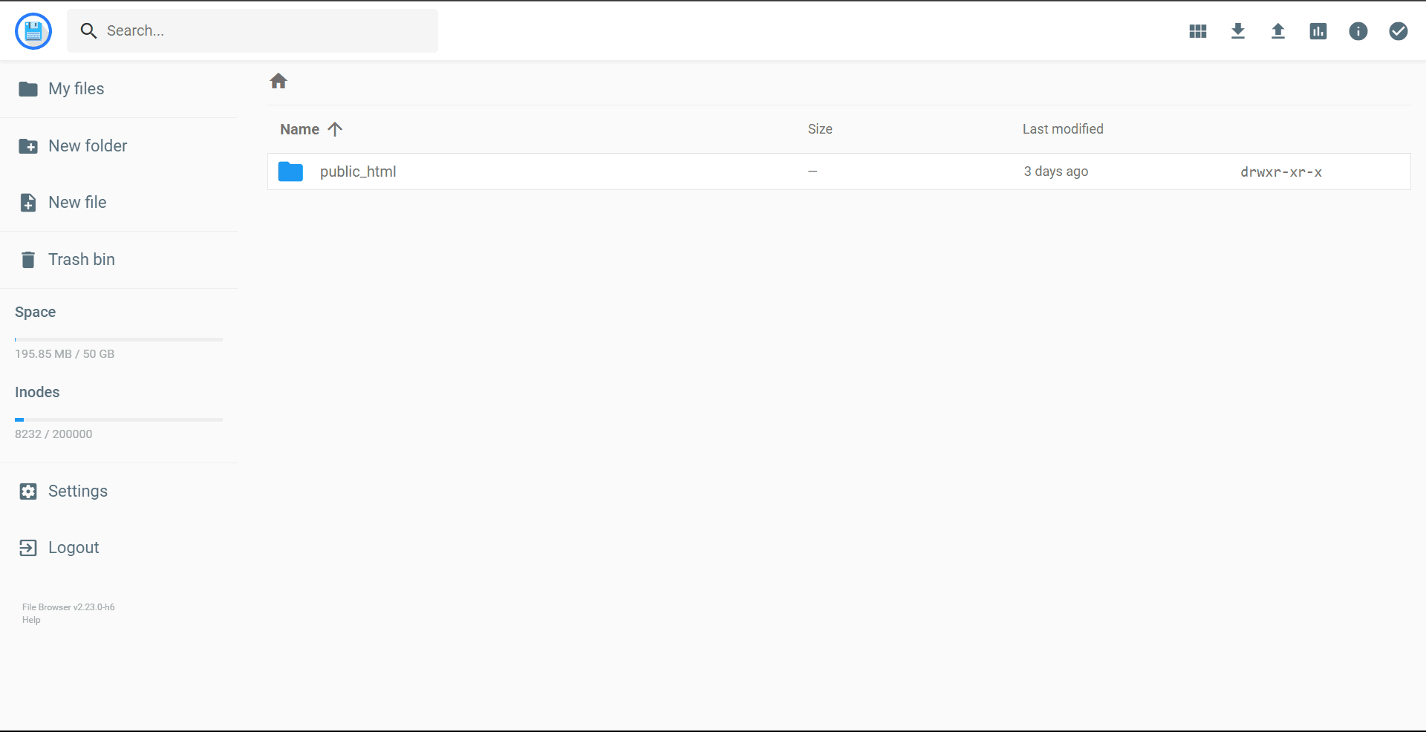Open the public_html folder
Screen dimensions: 1426x732
click(x=358, y=171)
